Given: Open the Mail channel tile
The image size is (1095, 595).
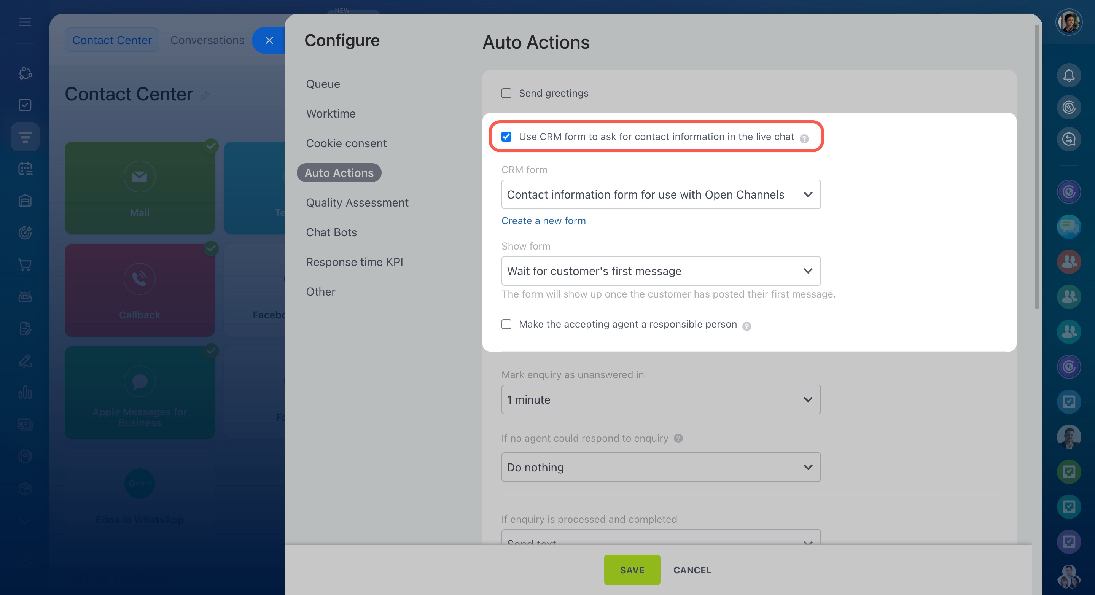Looking at the screenshot, I should [x=139, y=188].
